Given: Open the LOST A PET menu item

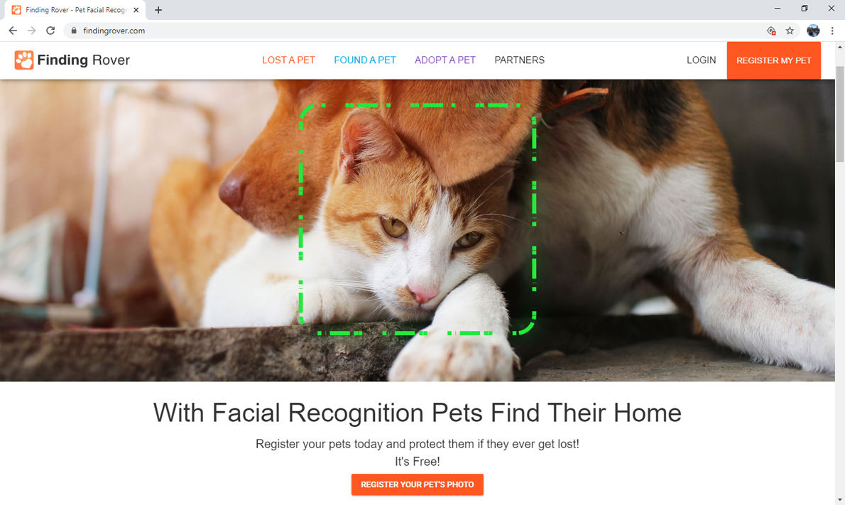Looking at the screenshot, I should coord(288,60).
